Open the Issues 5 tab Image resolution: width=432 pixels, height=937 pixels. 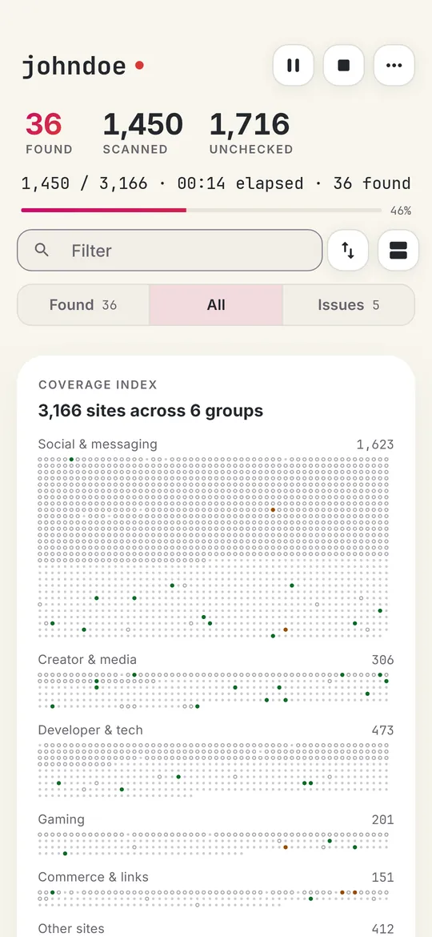(349, 305)
